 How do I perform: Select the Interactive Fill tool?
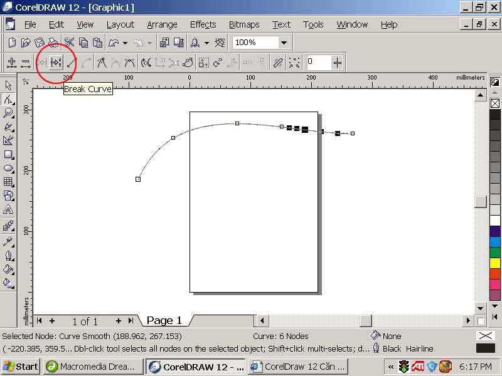tap(8, 283)
